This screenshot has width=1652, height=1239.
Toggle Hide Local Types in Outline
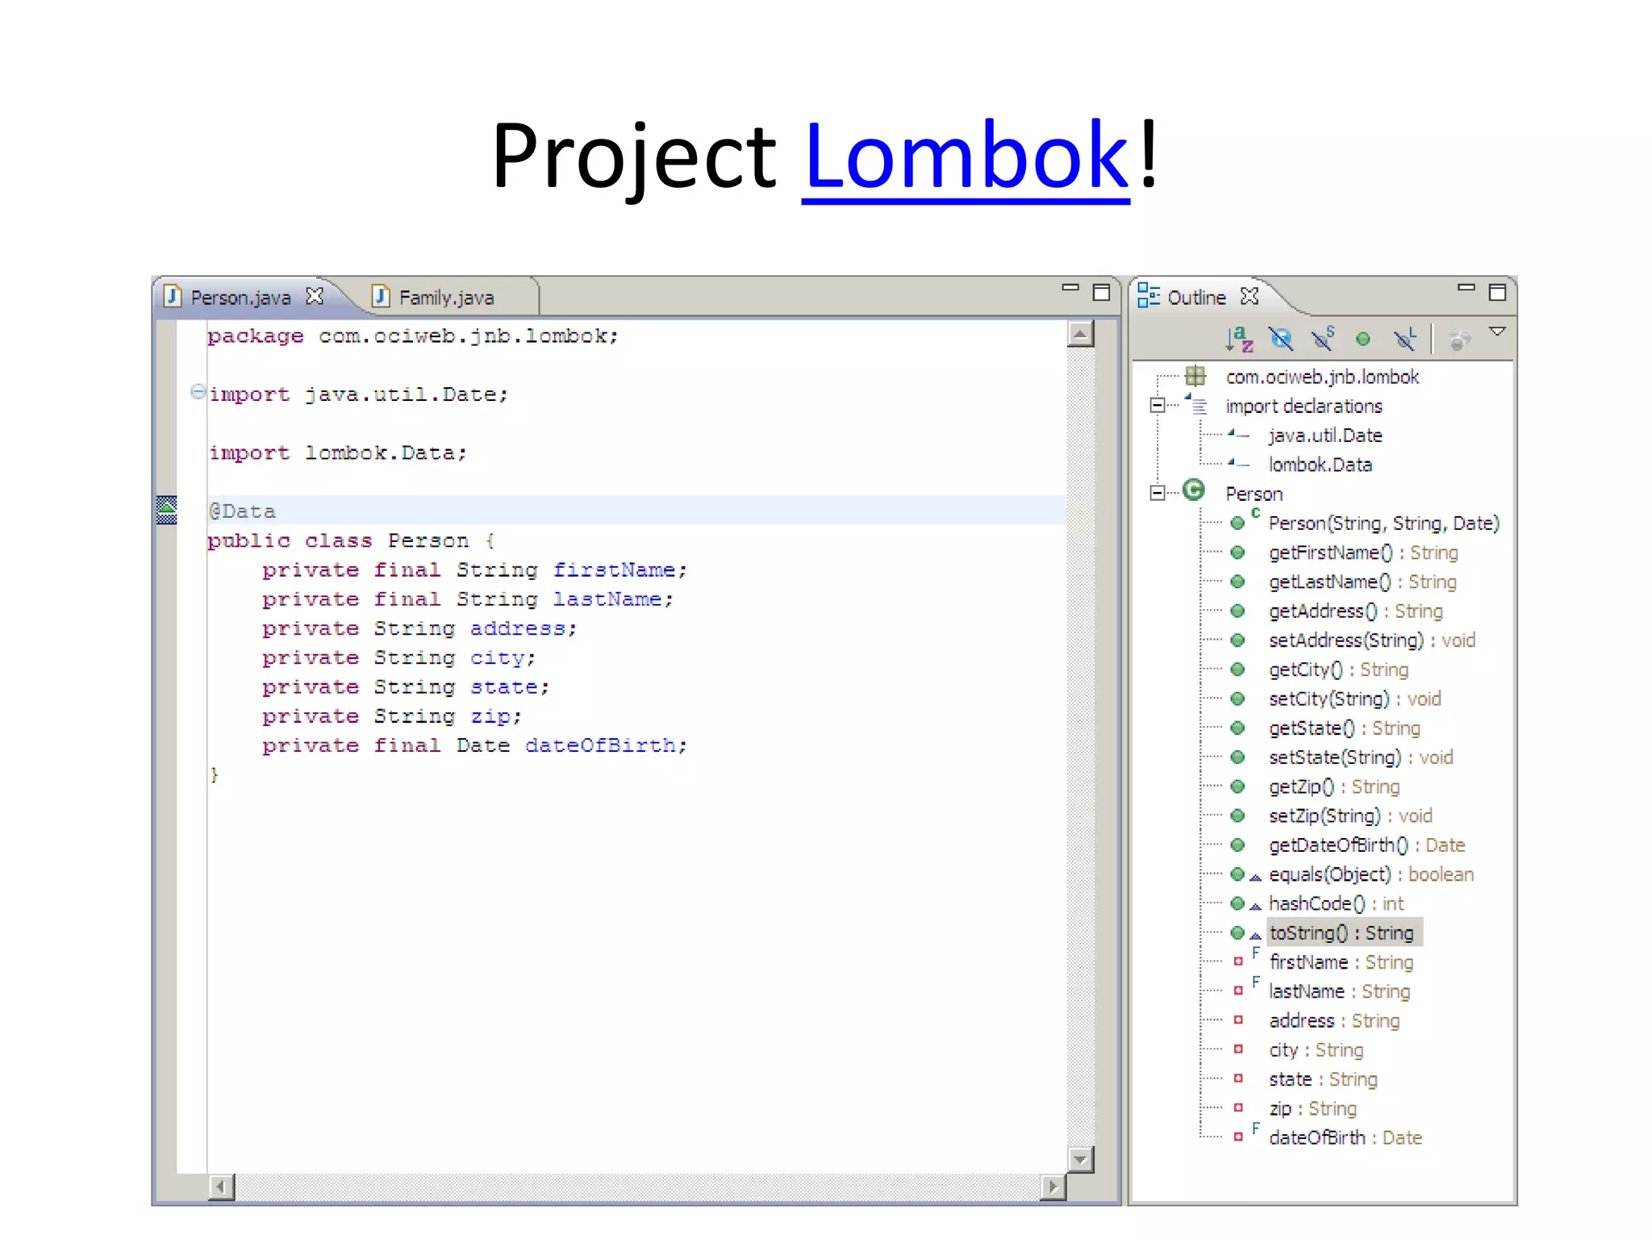click(x=1405, y=339)
